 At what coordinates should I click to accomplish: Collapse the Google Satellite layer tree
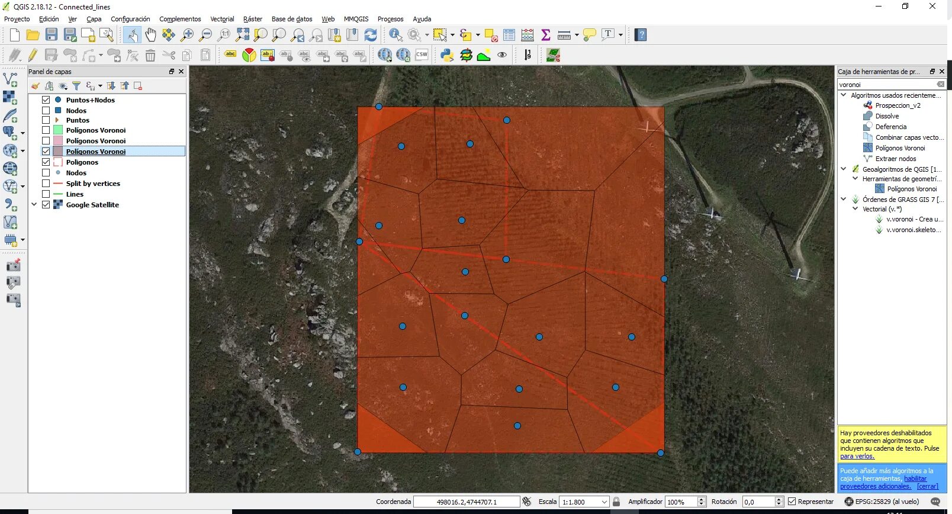[x=34, y=205]
